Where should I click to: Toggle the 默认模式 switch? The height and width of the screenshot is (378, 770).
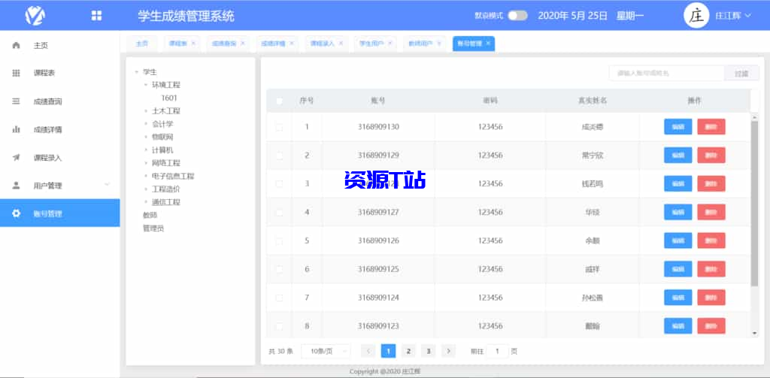[x=517, y=16]
